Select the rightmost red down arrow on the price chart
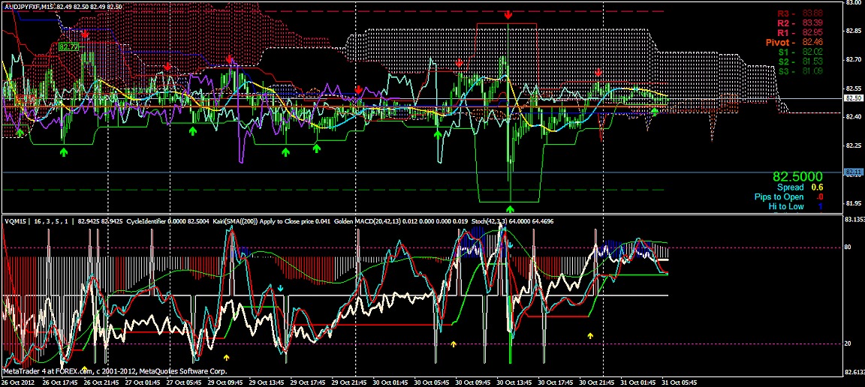Screen dimensions: 865x387 pyautogui.click(x=598, y=73)
